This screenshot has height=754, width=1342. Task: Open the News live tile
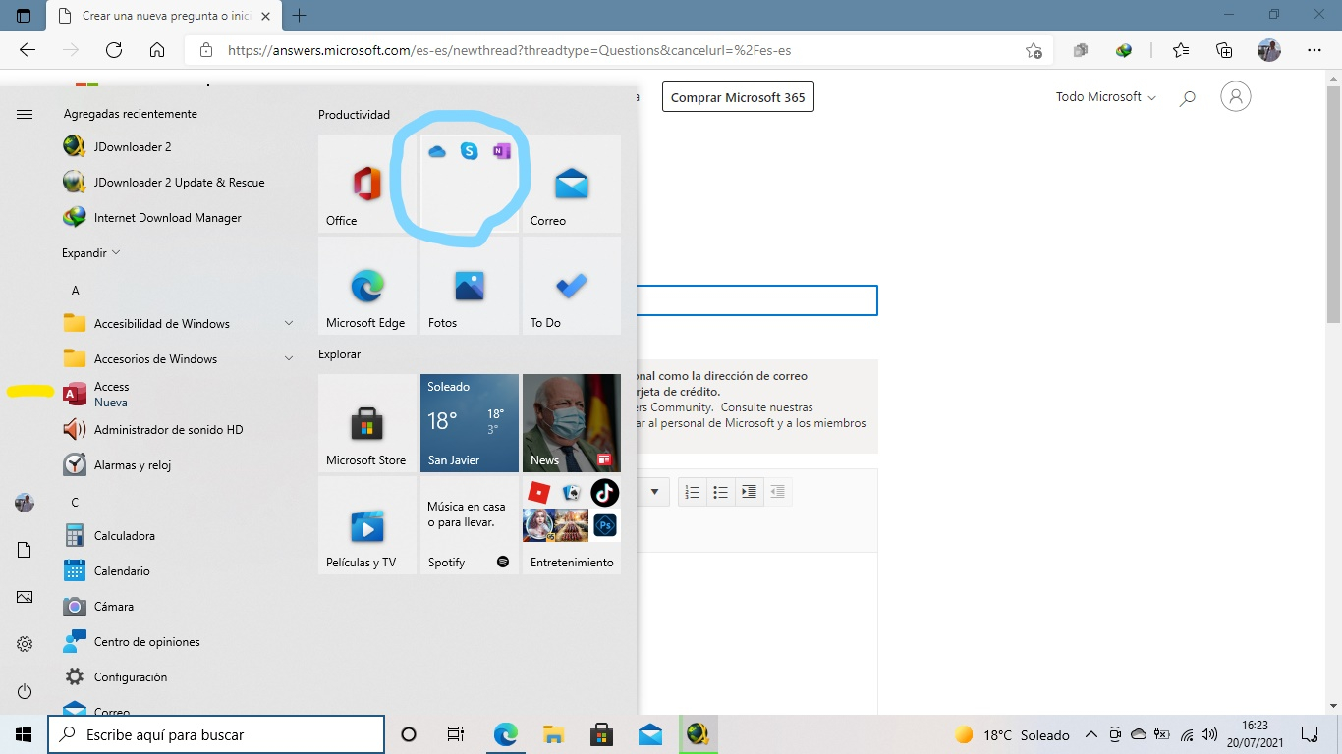pyautogui.click(x=572, y=423)
